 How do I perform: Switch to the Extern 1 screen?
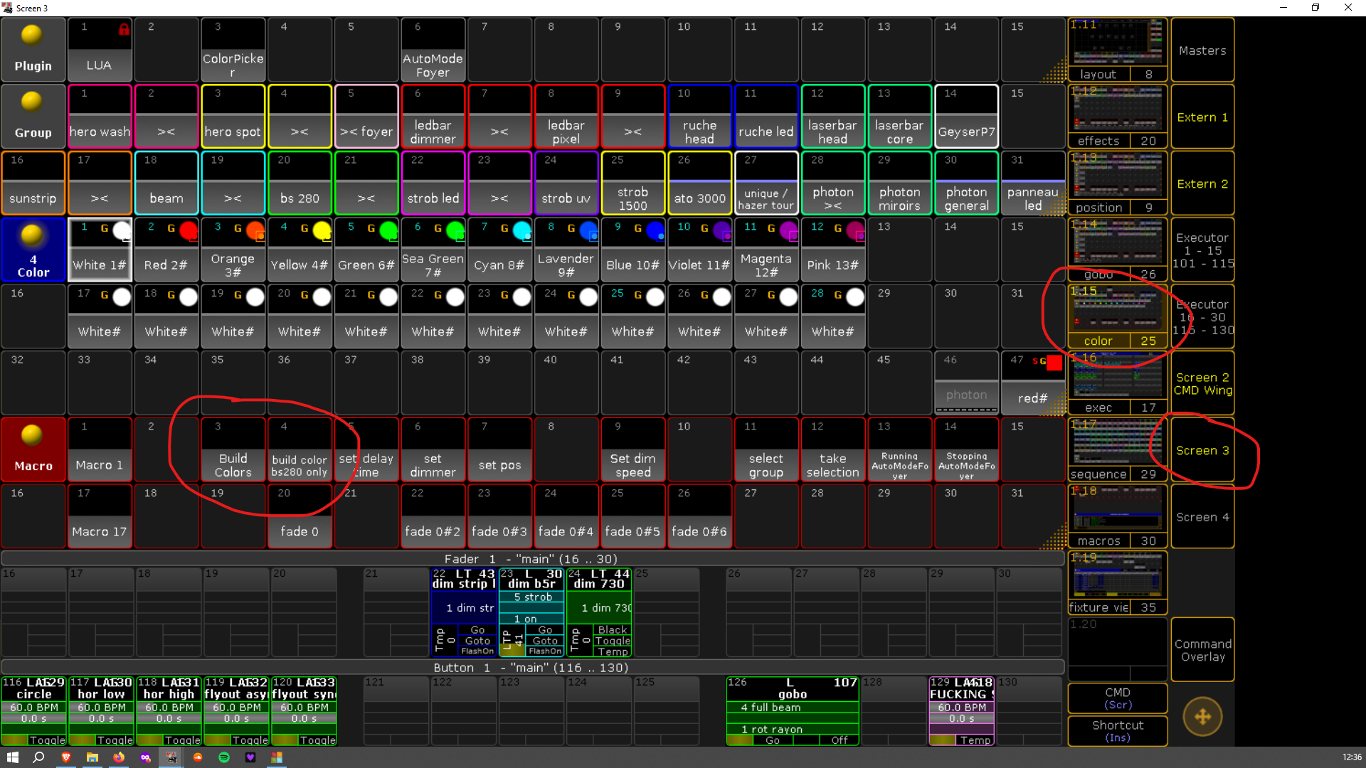[1202, 117]
